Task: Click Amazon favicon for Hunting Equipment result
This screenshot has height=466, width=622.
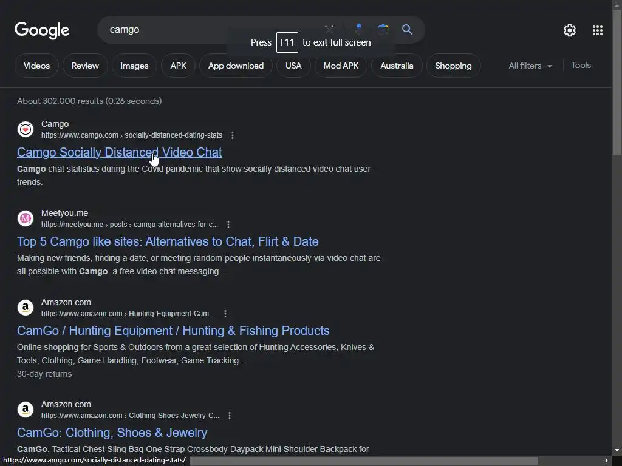Action: pyautogui.click(x=26, y=308)
